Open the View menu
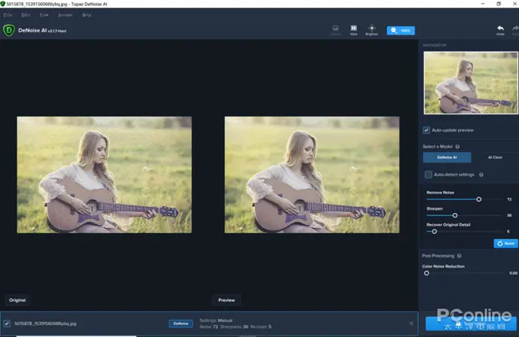 44,15
